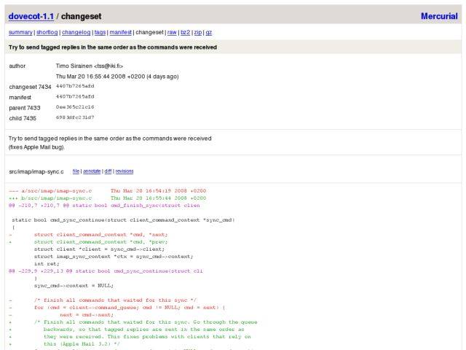Screen dimensions: 466x350
Task: Show diff for imap-sync.c
Action: pyautogui.click(x=108, y=171)
